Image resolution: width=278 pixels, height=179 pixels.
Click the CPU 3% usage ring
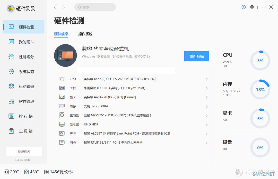pos(260,61)
